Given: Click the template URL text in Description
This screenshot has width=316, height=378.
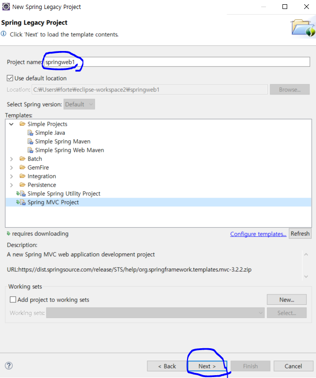Looking at the screenshot, I should click(x=129, y=269).
